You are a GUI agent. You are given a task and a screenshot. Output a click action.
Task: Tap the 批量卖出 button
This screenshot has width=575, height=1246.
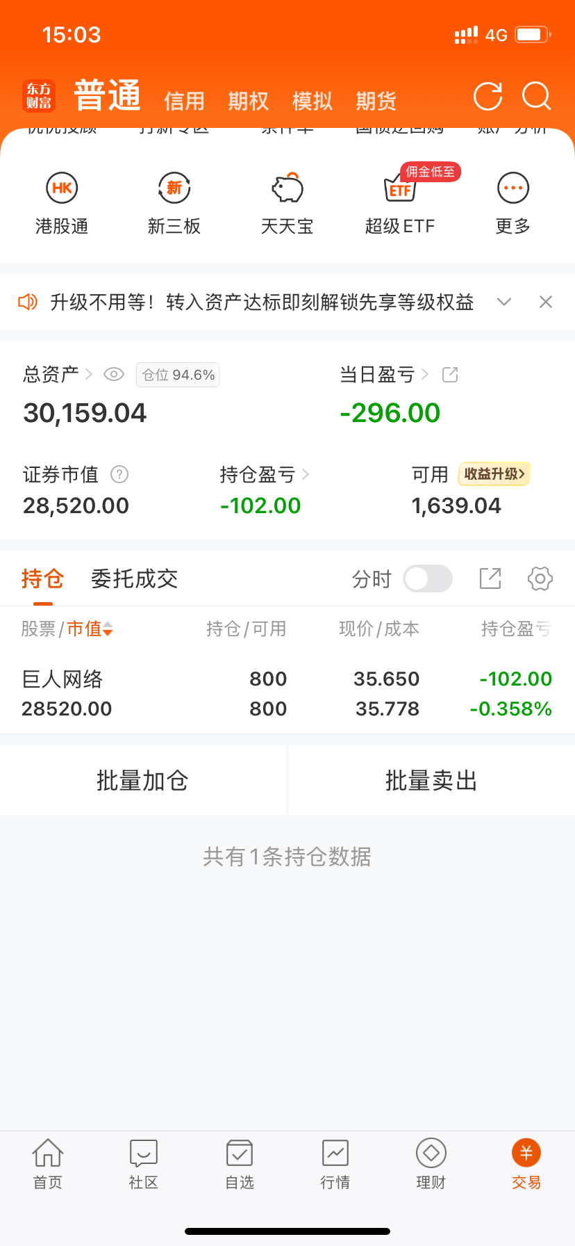[431, 780]
